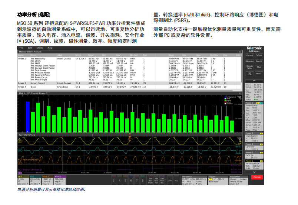Turn on channel 4

coord(119,180)
